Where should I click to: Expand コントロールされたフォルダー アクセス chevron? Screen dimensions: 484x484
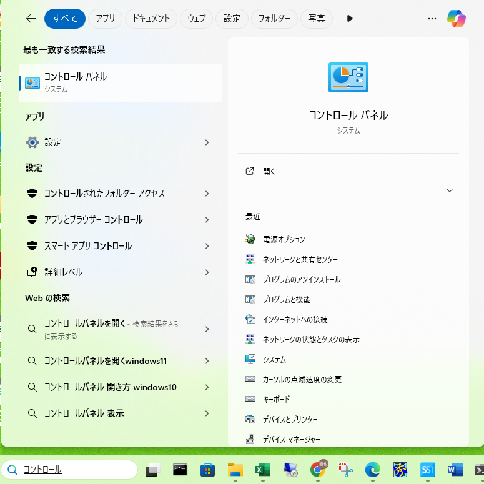(x=207, y=194)
